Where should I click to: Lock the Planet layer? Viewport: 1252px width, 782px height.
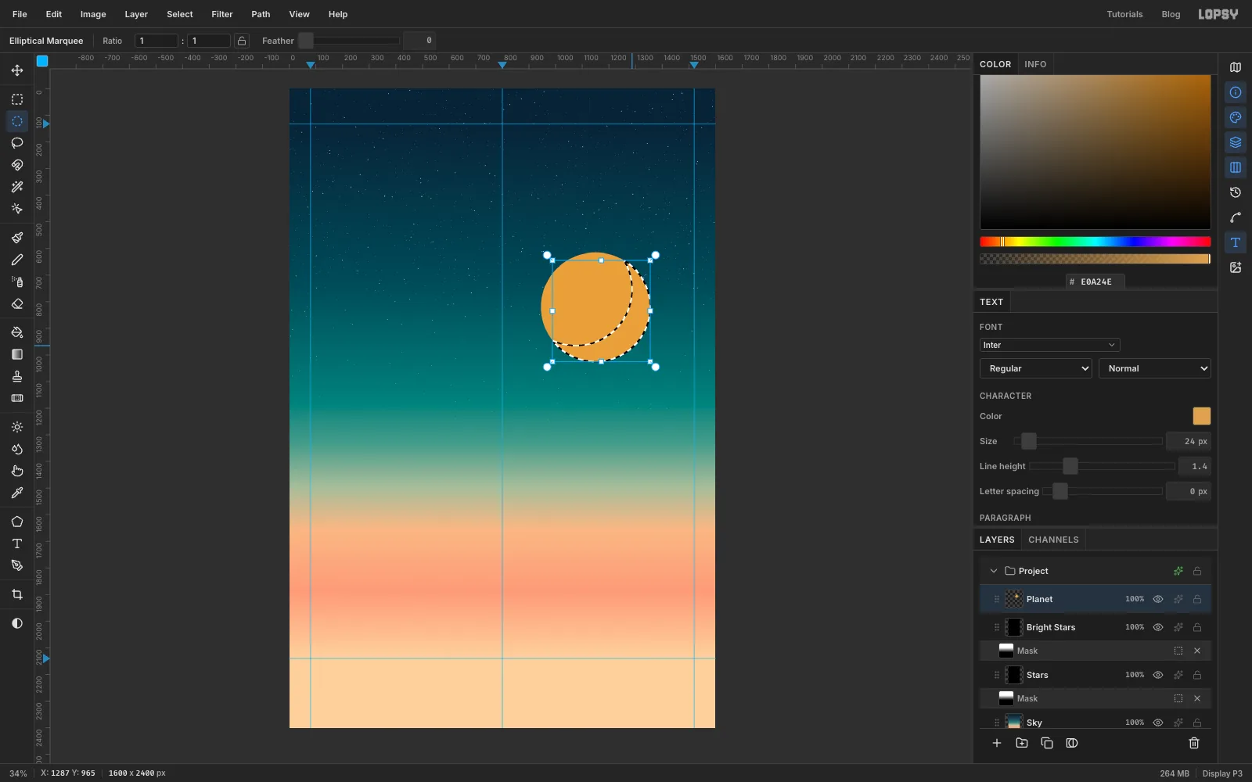pos(1197,599)
